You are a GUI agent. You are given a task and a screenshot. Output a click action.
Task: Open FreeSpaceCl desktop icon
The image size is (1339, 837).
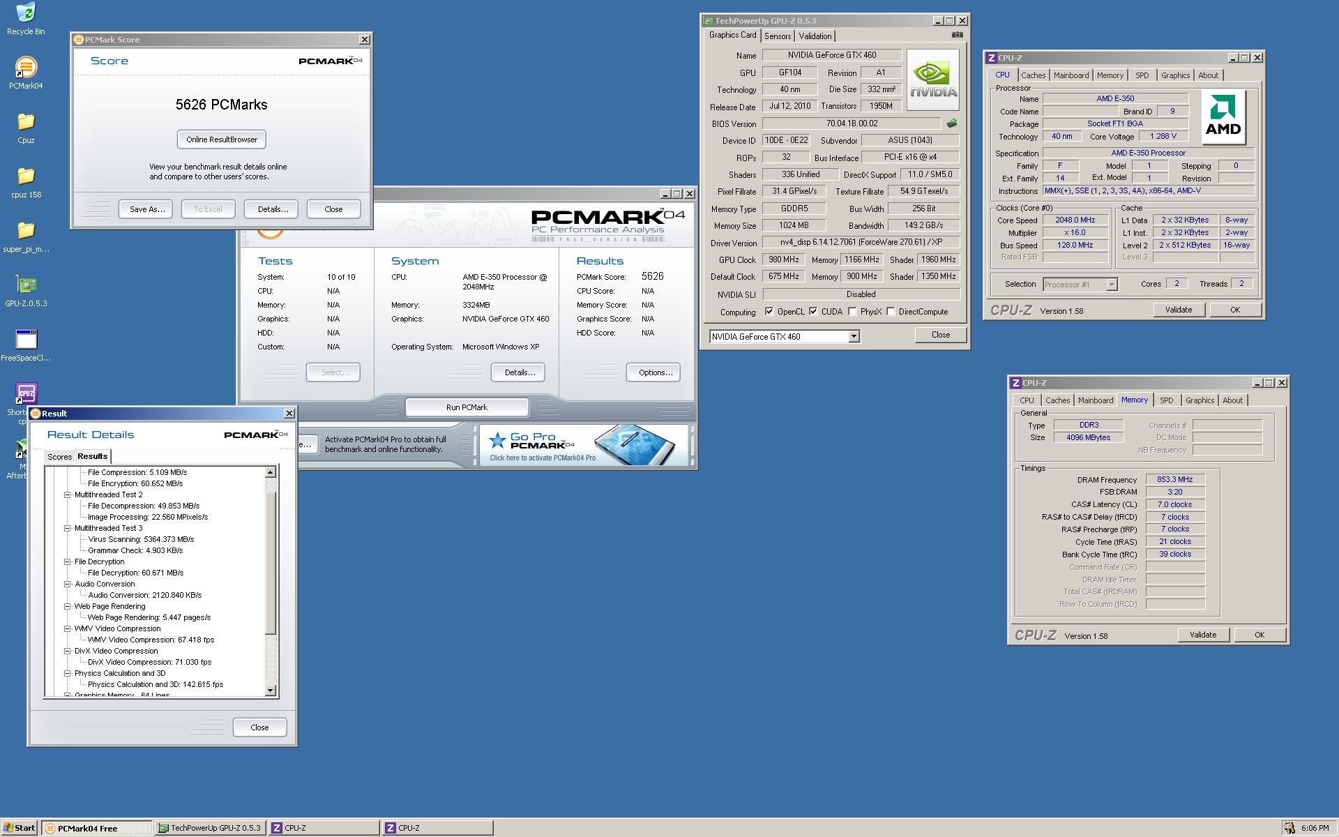tap(26, 345)
